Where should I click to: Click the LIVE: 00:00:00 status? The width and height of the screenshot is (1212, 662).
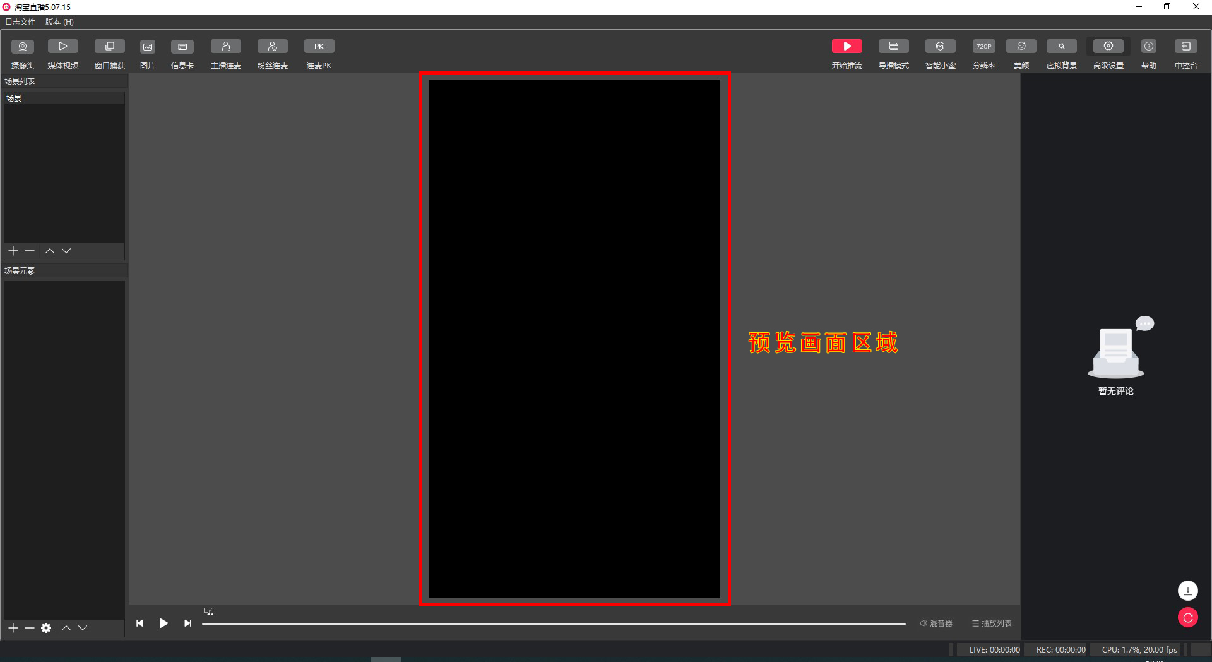[994, 650]
